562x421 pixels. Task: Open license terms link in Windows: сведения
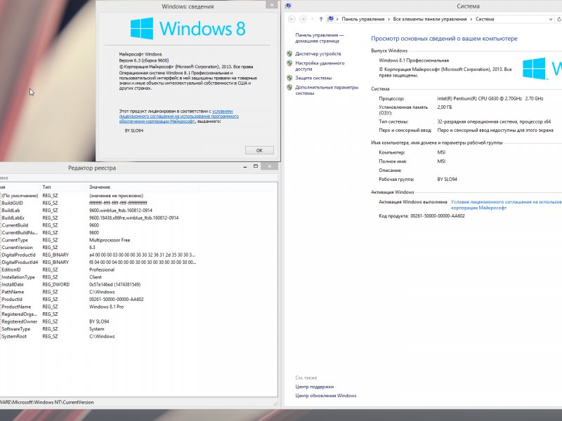179,116
